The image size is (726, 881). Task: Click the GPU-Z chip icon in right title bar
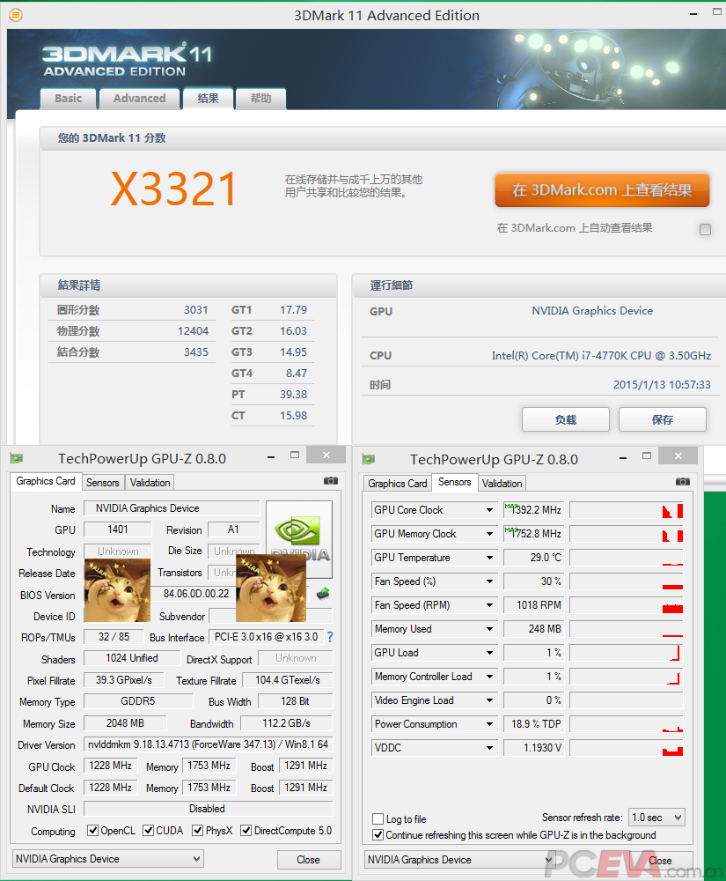pyautogui.click(x=366, y=456)
